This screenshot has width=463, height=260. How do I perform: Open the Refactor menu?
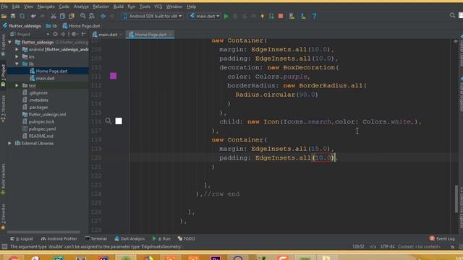coord(101,6)
